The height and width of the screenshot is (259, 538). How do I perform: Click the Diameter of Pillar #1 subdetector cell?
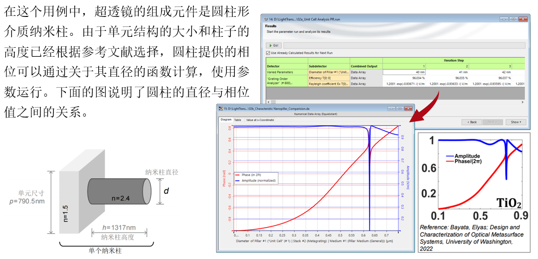point(329,72)
